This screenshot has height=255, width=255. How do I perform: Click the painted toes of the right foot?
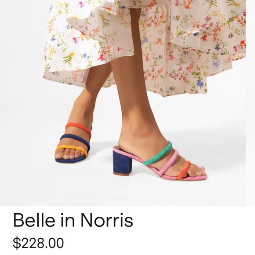point(199,171)
